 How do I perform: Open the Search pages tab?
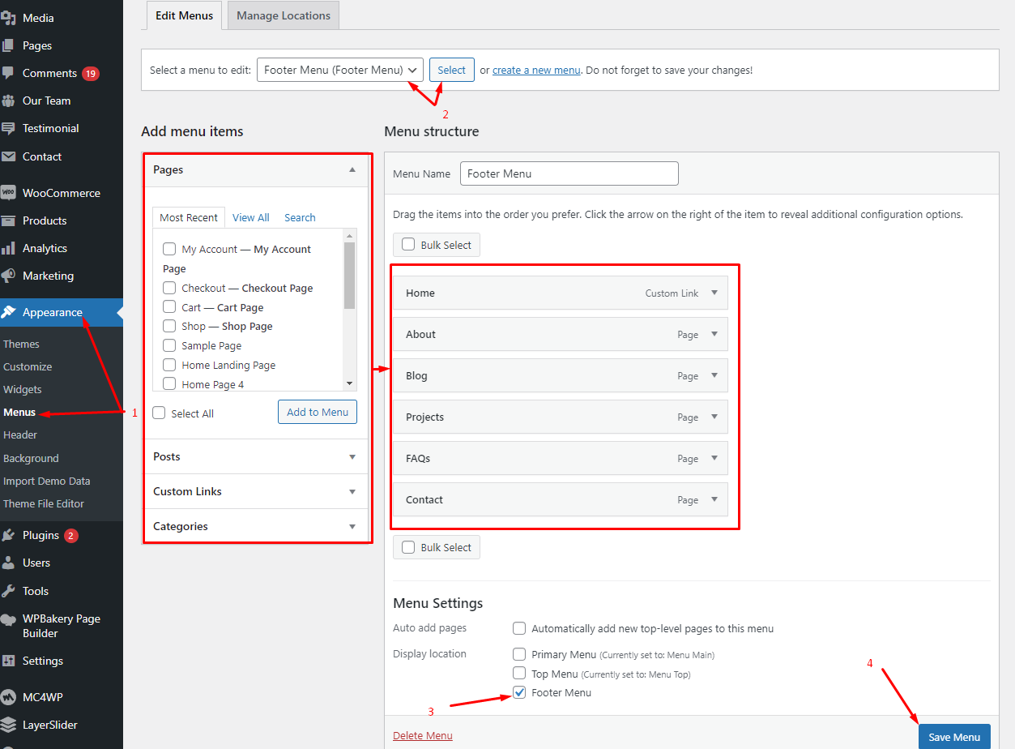click(x=300, y=217)
